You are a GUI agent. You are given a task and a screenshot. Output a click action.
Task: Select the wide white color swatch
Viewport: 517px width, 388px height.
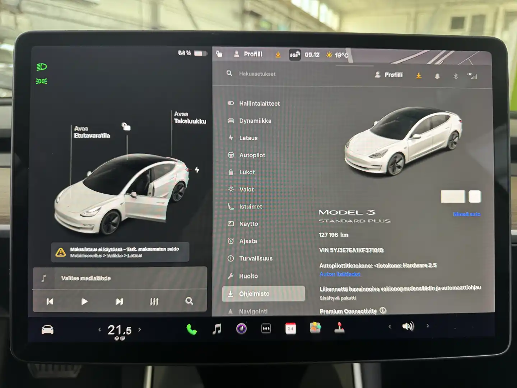click(453, 197)
